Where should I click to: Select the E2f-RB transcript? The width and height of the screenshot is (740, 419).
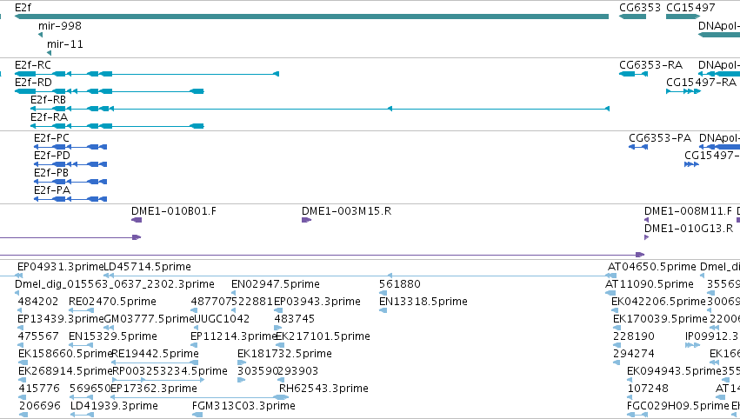coord(320,109)
